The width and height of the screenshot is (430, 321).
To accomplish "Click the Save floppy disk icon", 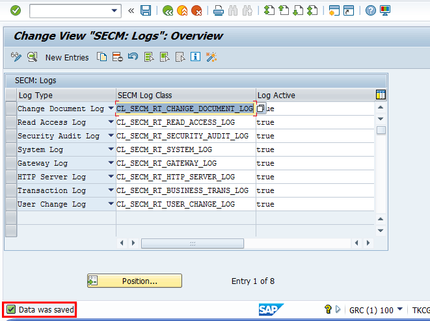I will point(146,10).
